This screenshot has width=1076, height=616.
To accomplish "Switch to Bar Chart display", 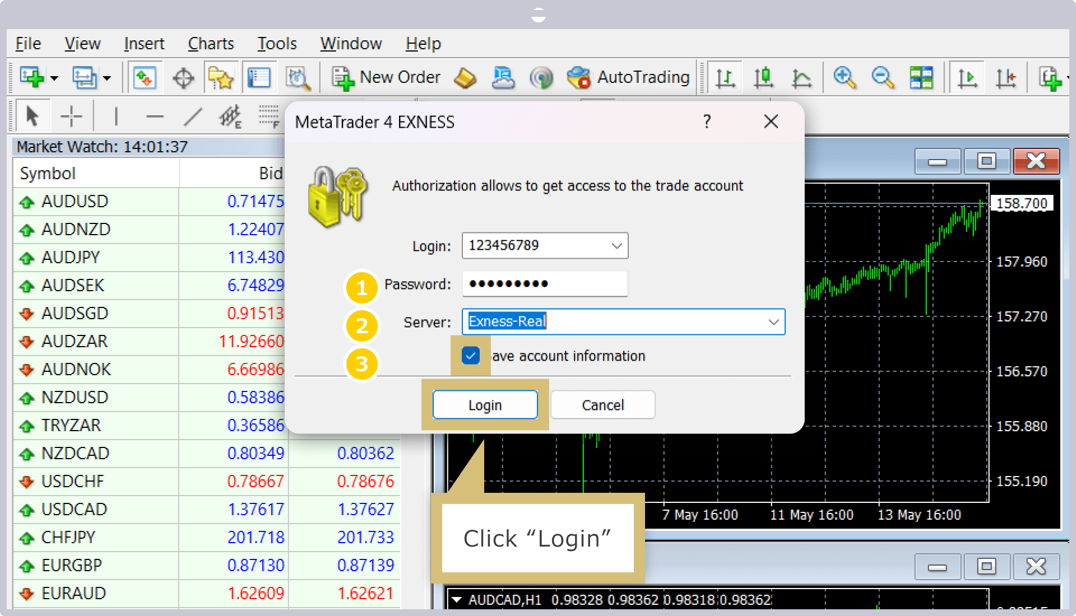I will click(x=725, y=78).
